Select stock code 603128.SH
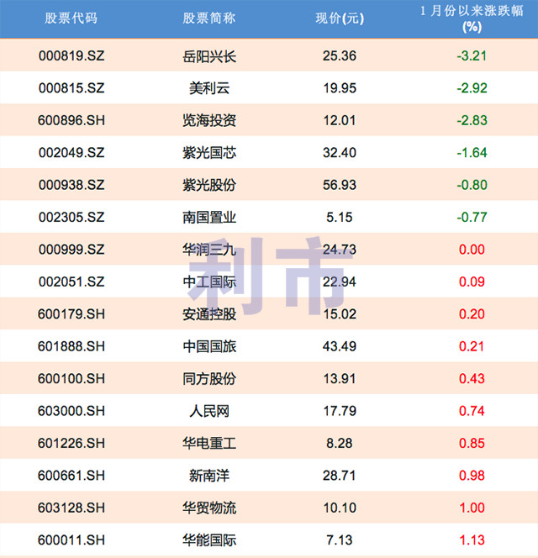This screenshot has width=538, height=558. point(71,508)
